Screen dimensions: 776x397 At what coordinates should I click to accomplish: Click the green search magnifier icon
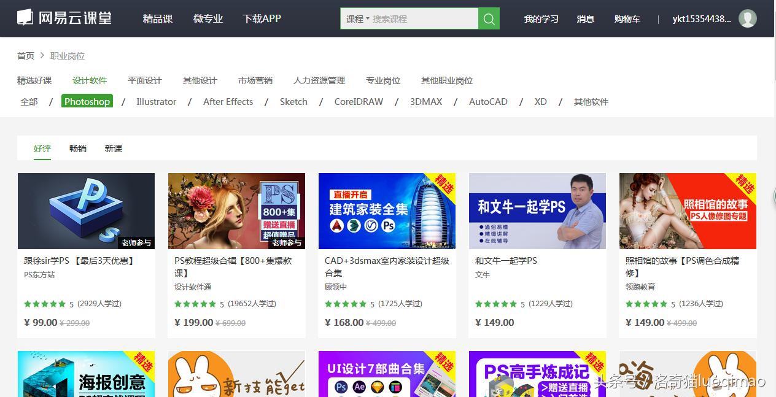coord(488,18)
